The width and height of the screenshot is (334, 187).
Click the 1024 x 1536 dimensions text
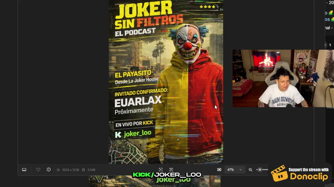70,170
